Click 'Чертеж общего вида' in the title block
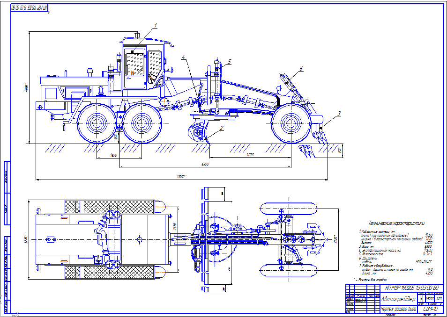The width and height of the screenshot is (447, 317). [399, 310]
